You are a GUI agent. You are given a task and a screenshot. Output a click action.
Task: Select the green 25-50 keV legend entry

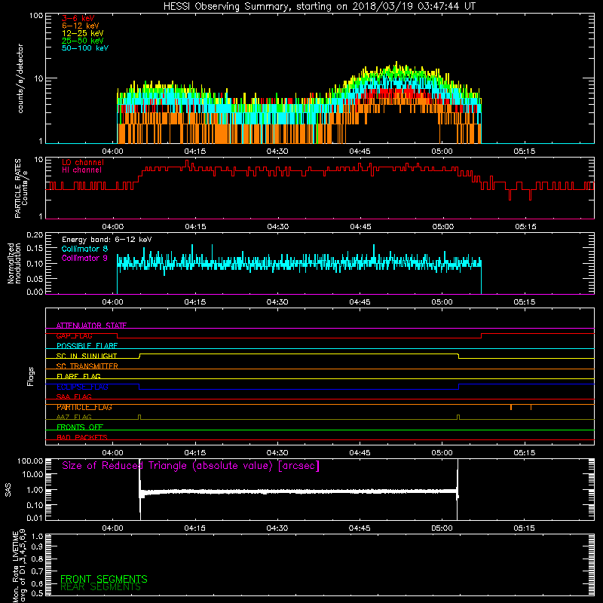point(83,41)
